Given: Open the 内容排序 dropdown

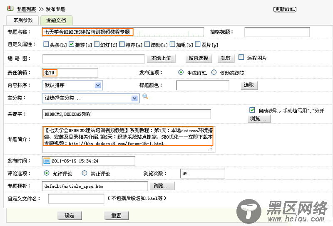Looking at the screenshot, I should coord(72,85).
